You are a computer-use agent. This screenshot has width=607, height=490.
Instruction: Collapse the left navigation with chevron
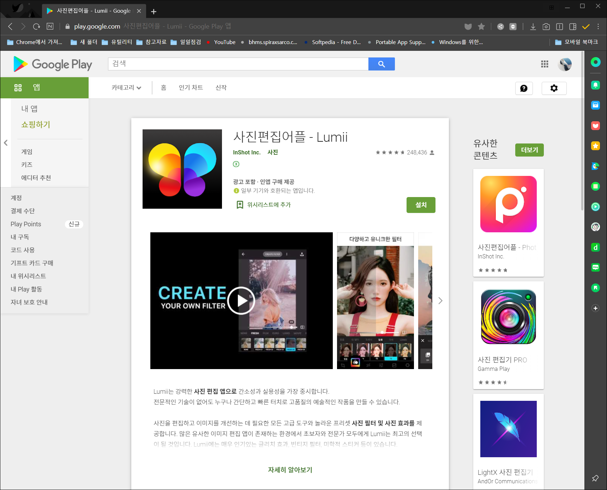click(6, 143)
